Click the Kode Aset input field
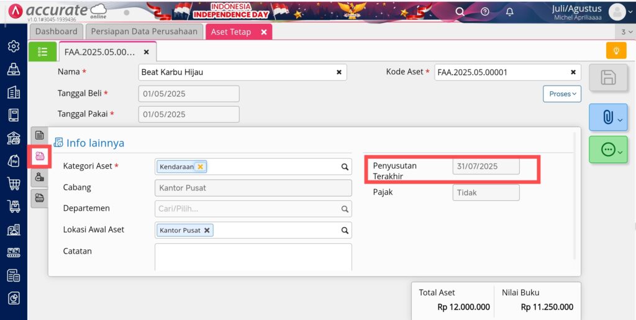Image resolution: width=636 pixels, height=320 pixels. [507, 72]
